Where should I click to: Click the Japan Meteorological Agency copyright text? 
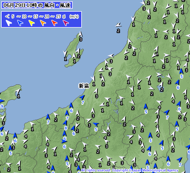pyautogui.click(x=130, y=170)
